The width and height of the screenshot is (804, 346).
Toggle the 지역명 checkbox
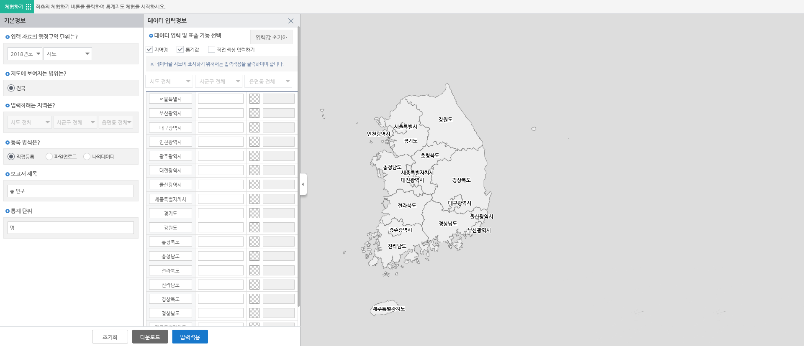(149, 49)
